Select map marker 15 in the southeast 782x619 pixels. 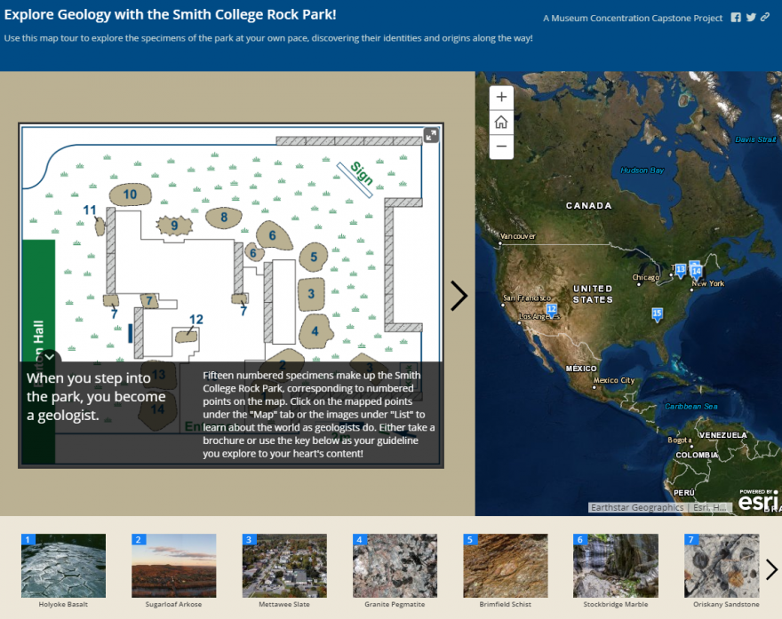click(x=657, y=314)
